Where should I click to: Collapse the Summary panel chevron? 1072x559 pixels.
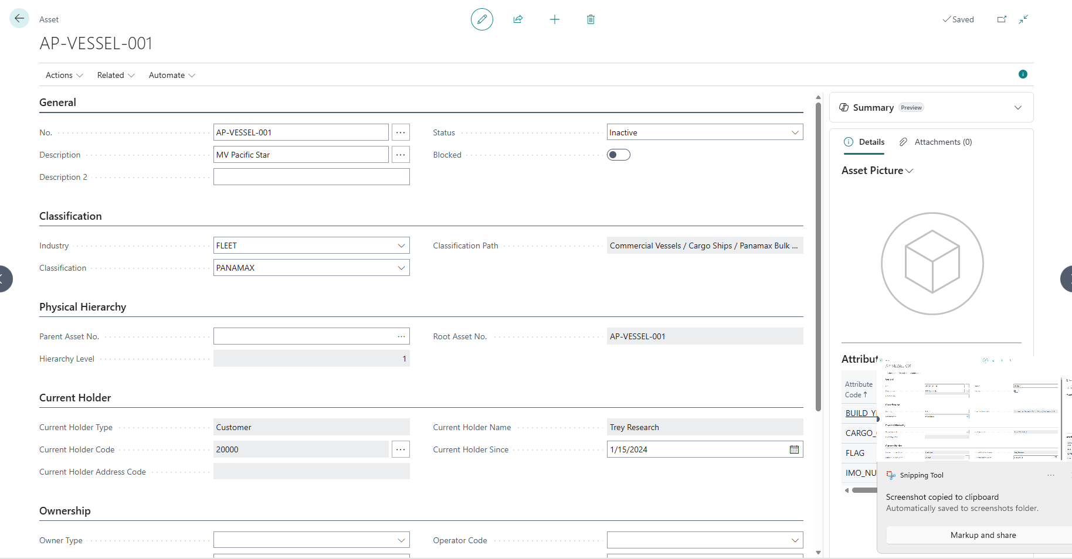(1017, 108)
